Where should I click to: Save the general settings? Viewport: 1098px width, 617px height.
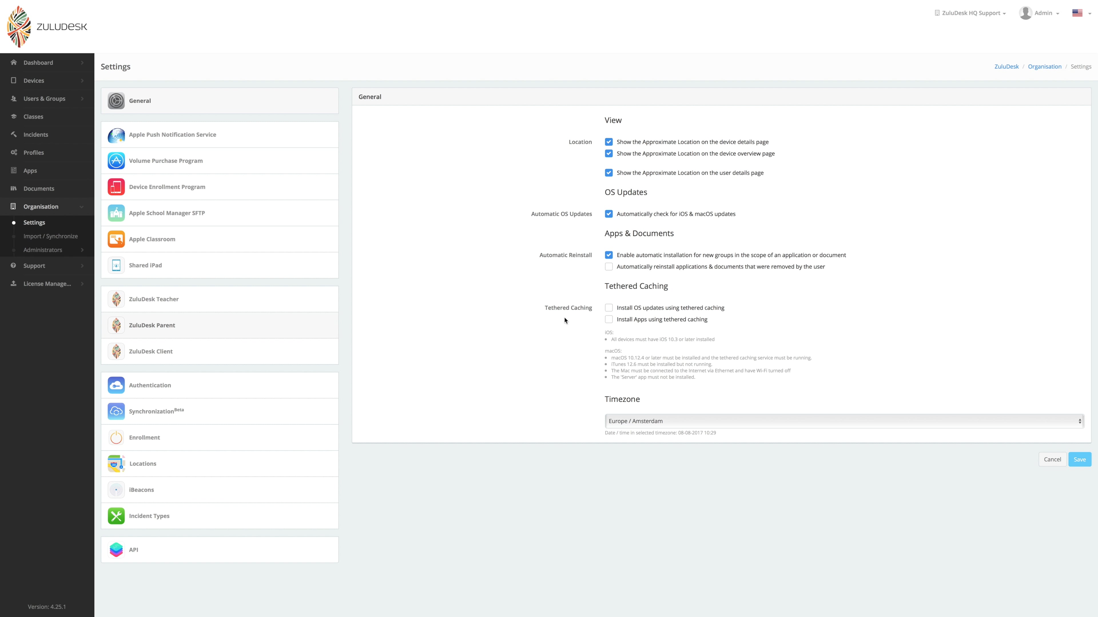[1080, 459]
